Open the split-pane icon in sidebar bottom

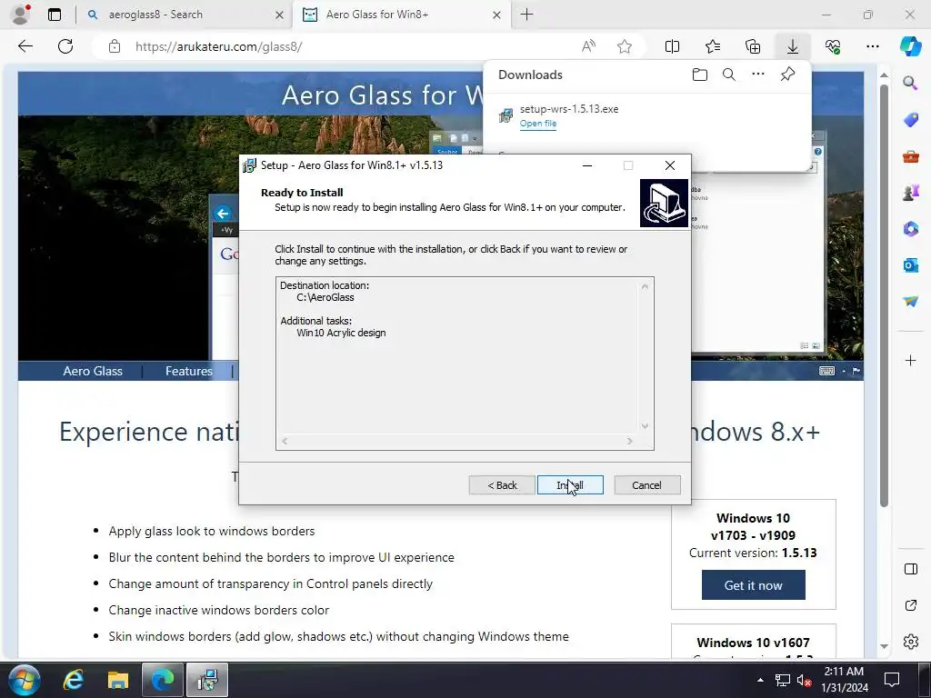pos(910,569)
